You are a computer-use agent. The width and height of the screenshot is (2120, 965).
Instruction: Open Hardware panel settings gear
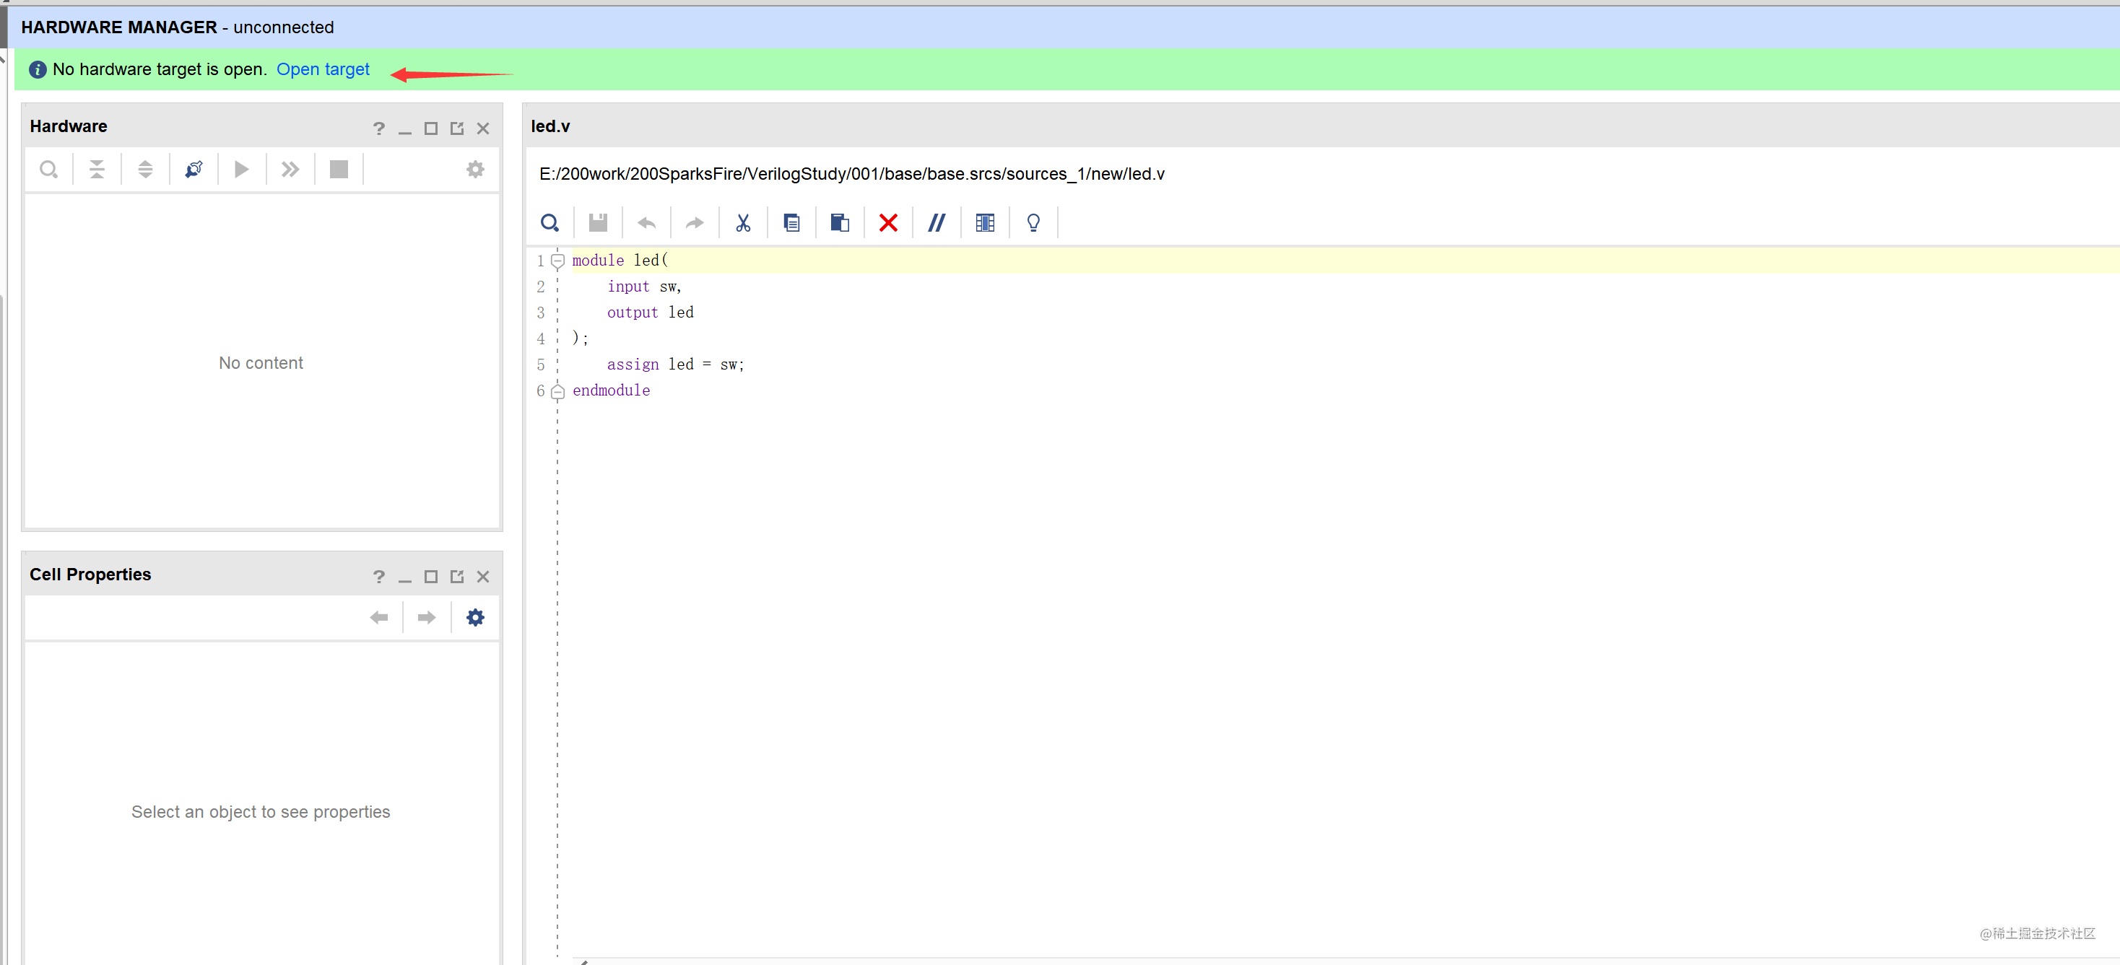point(475,170)
